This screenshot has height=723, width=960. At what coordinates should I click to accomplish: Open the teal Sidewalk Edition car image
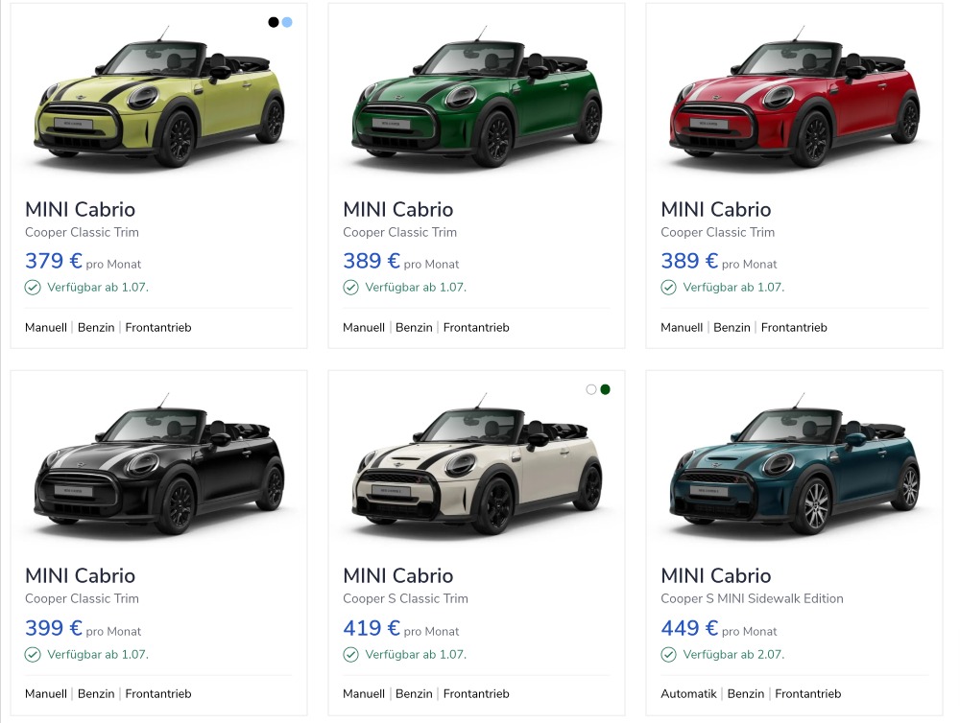point(794,464)
